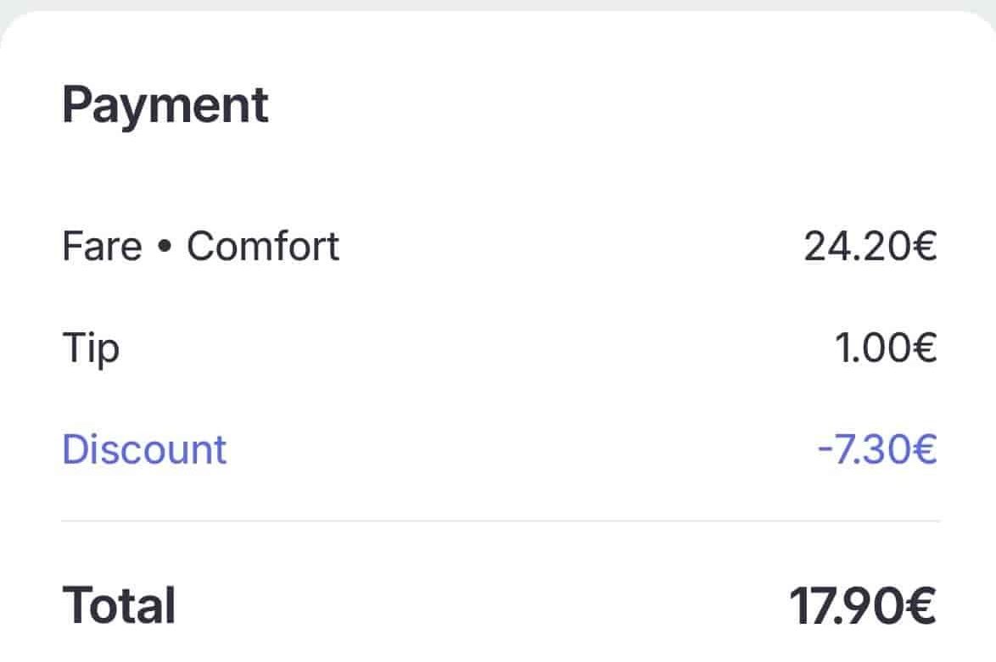Screen dimensions: 996x662
Task: Tap the gray strip above the payment card
Action: point(498,4)
